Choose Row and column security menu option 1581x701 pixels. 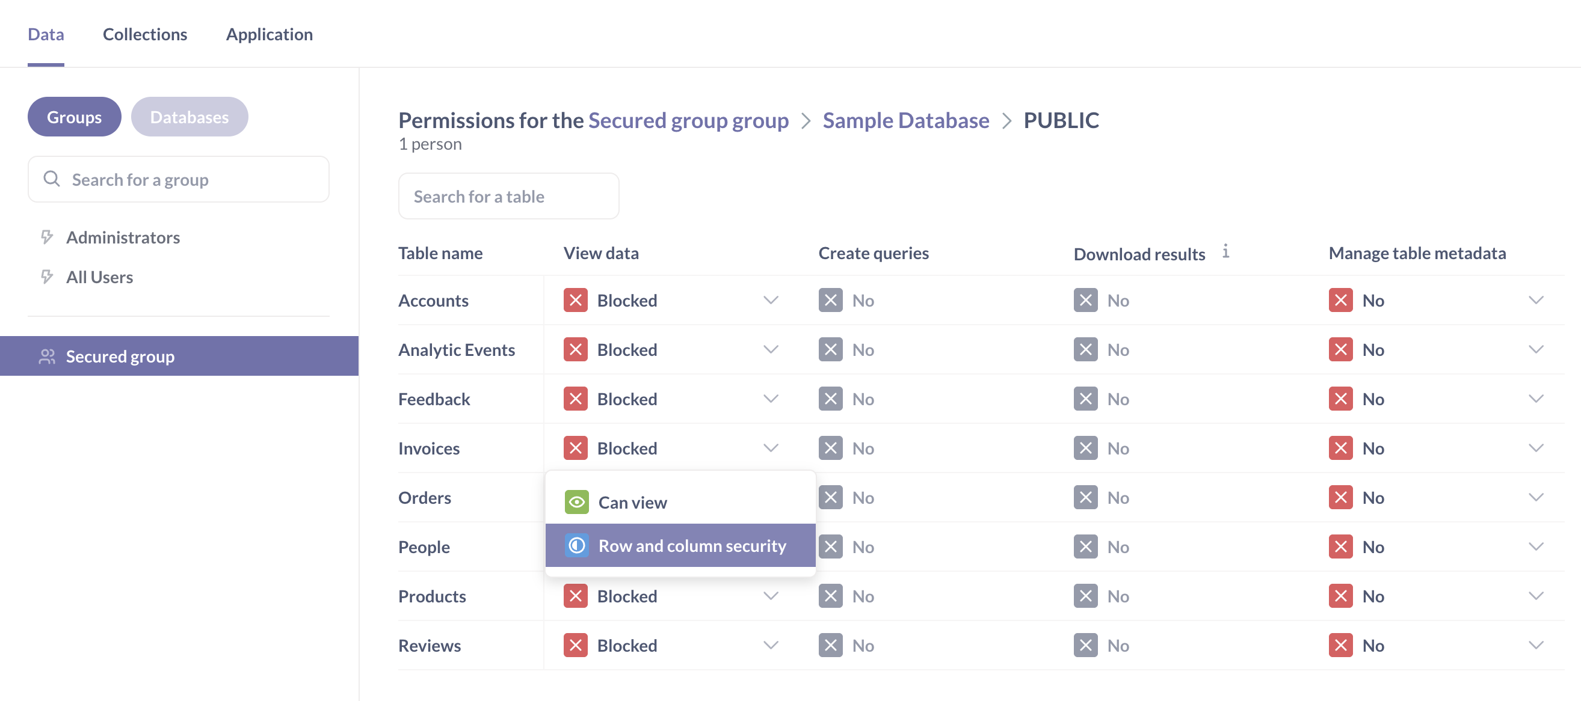pyautogui.click(x=691, y=545)
